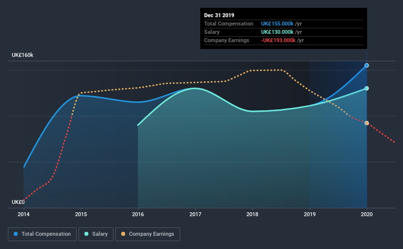
Task: Click the teal dot in Salary legend
Action: click(86, 234)
